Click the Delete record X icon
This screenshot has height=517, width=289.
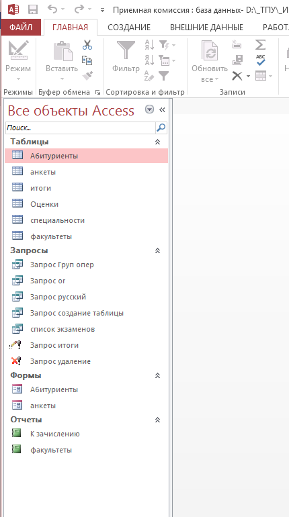tap(237, 76)
